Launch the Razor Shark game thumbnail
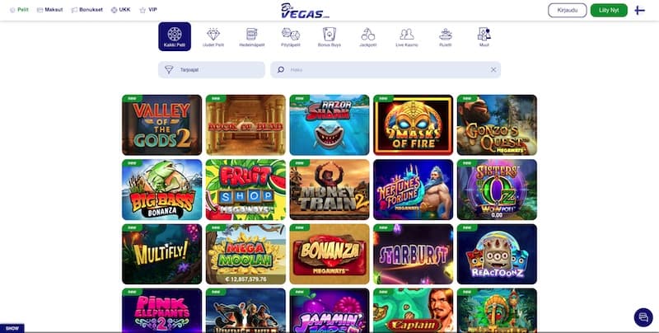The height and width of the screenshot is (333, 659). click(x=329, y=125)
